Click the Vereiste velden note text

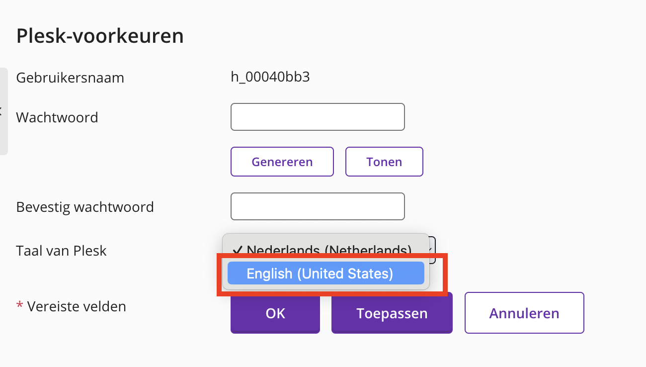coord(77,306)
